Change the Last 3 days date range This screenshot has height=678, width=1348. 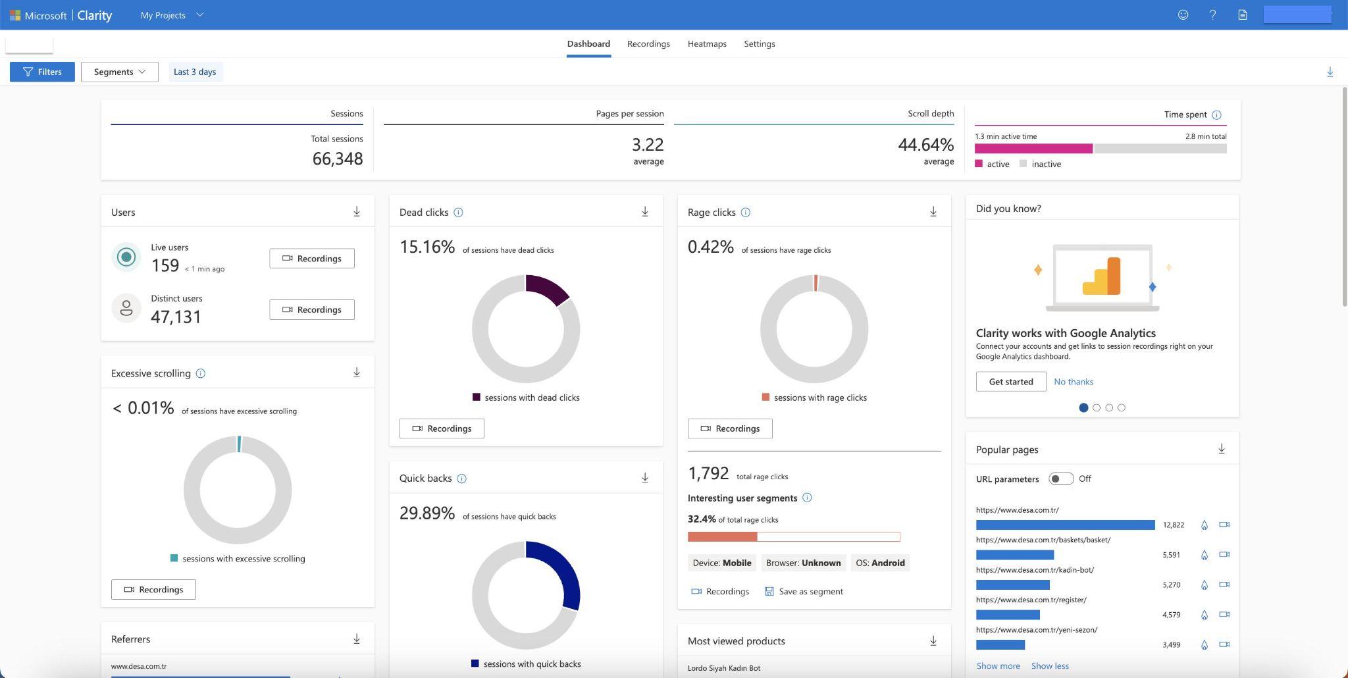pyautogui.click(x=195, y=72)
